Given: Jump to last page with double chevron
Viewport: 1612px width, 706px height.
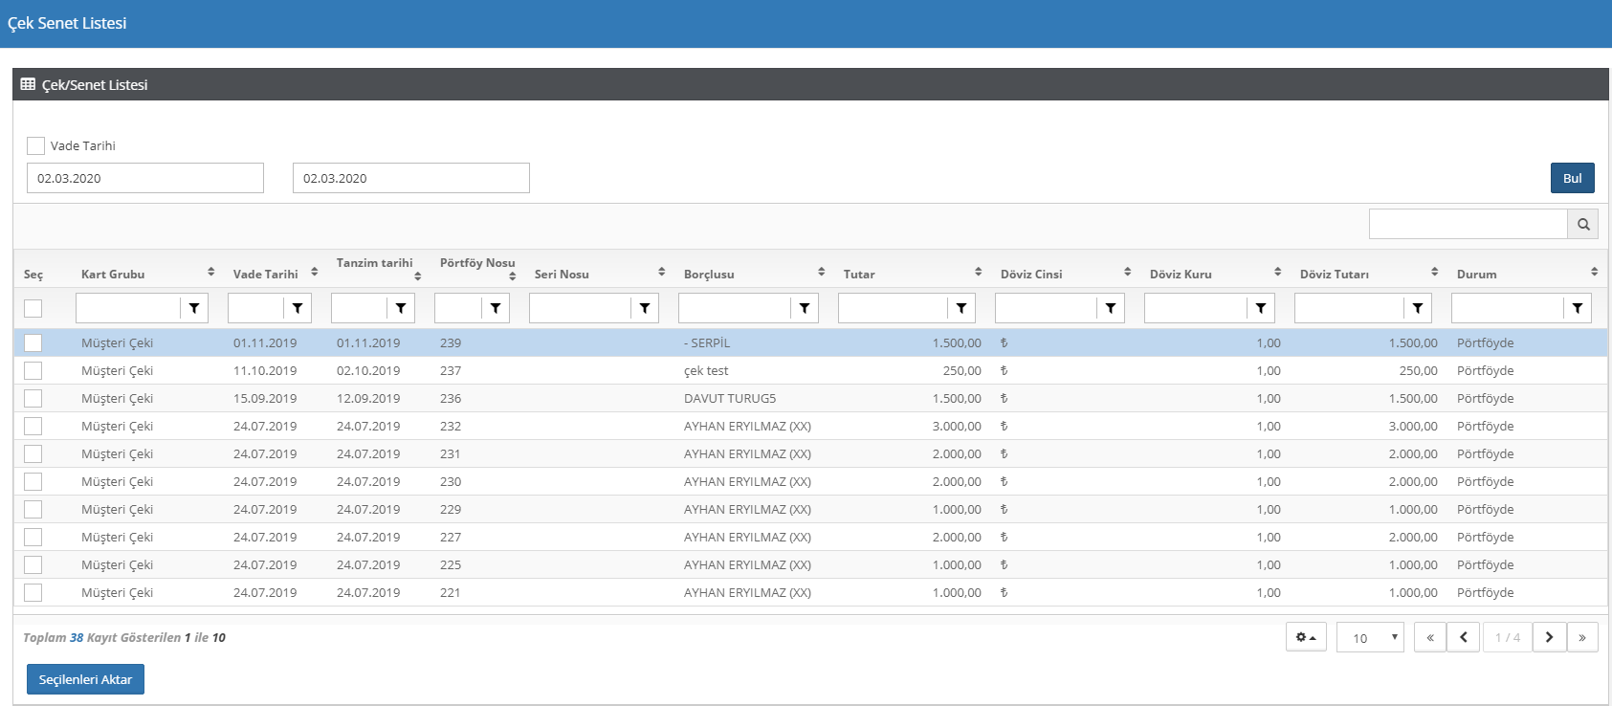Looking at the screenshot, I should coord(1582,637).
